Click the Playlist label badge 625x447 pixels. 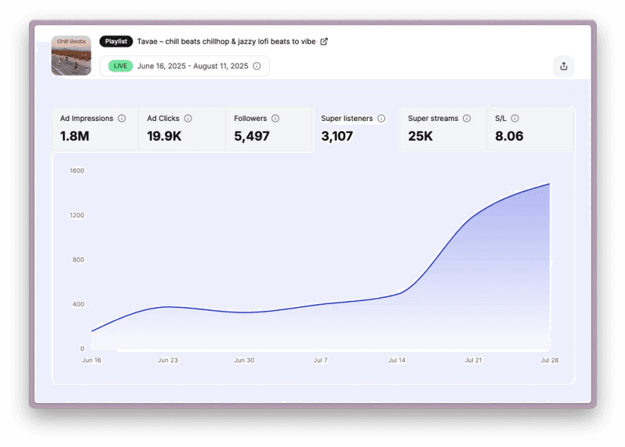tap(116, 42)
